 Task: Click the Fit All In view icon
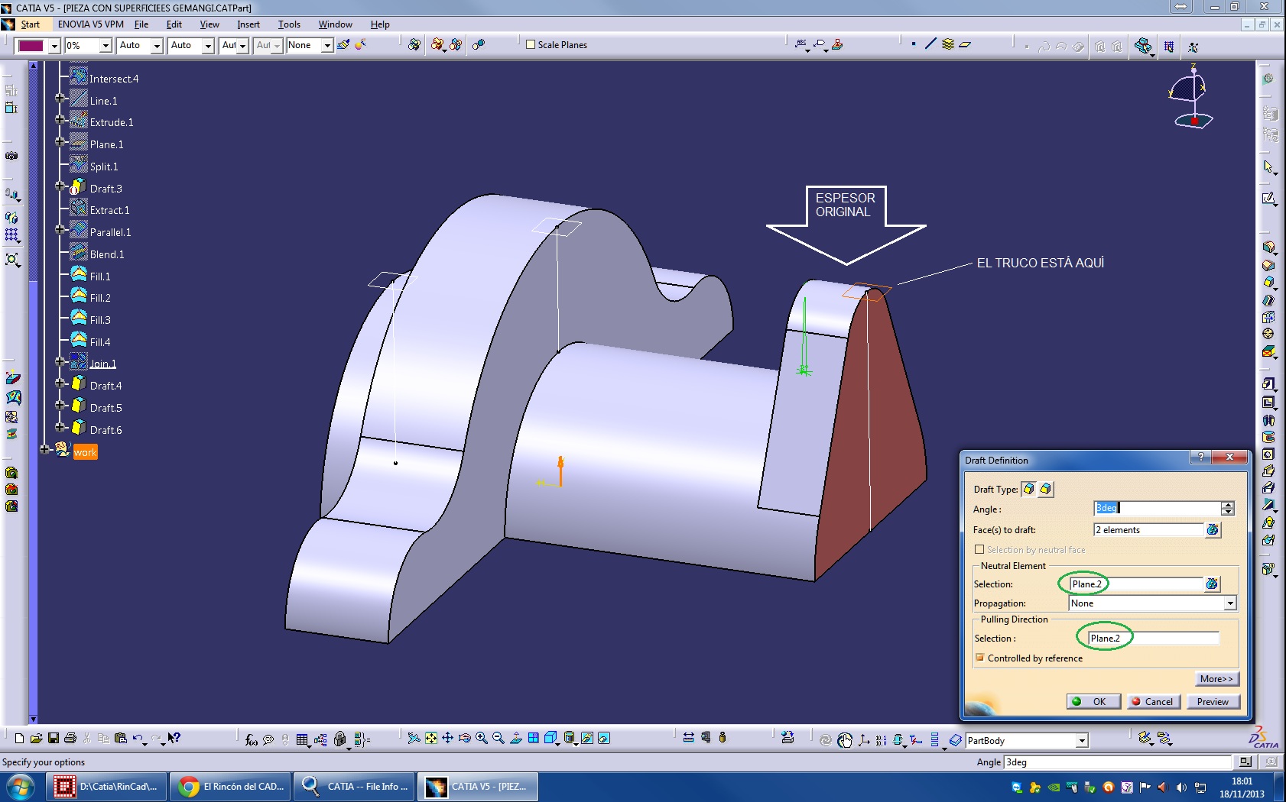(x=431, y=738)
